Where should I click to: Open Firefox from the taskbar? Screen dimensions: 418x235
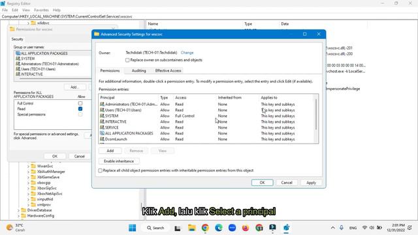pos(246,228)
